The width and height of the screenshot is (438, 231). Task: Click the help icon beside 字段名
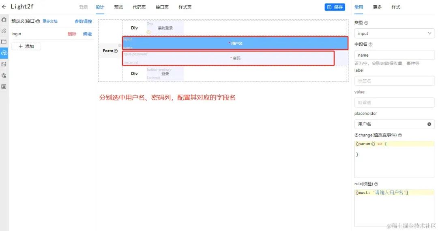(x=370, y=45)
